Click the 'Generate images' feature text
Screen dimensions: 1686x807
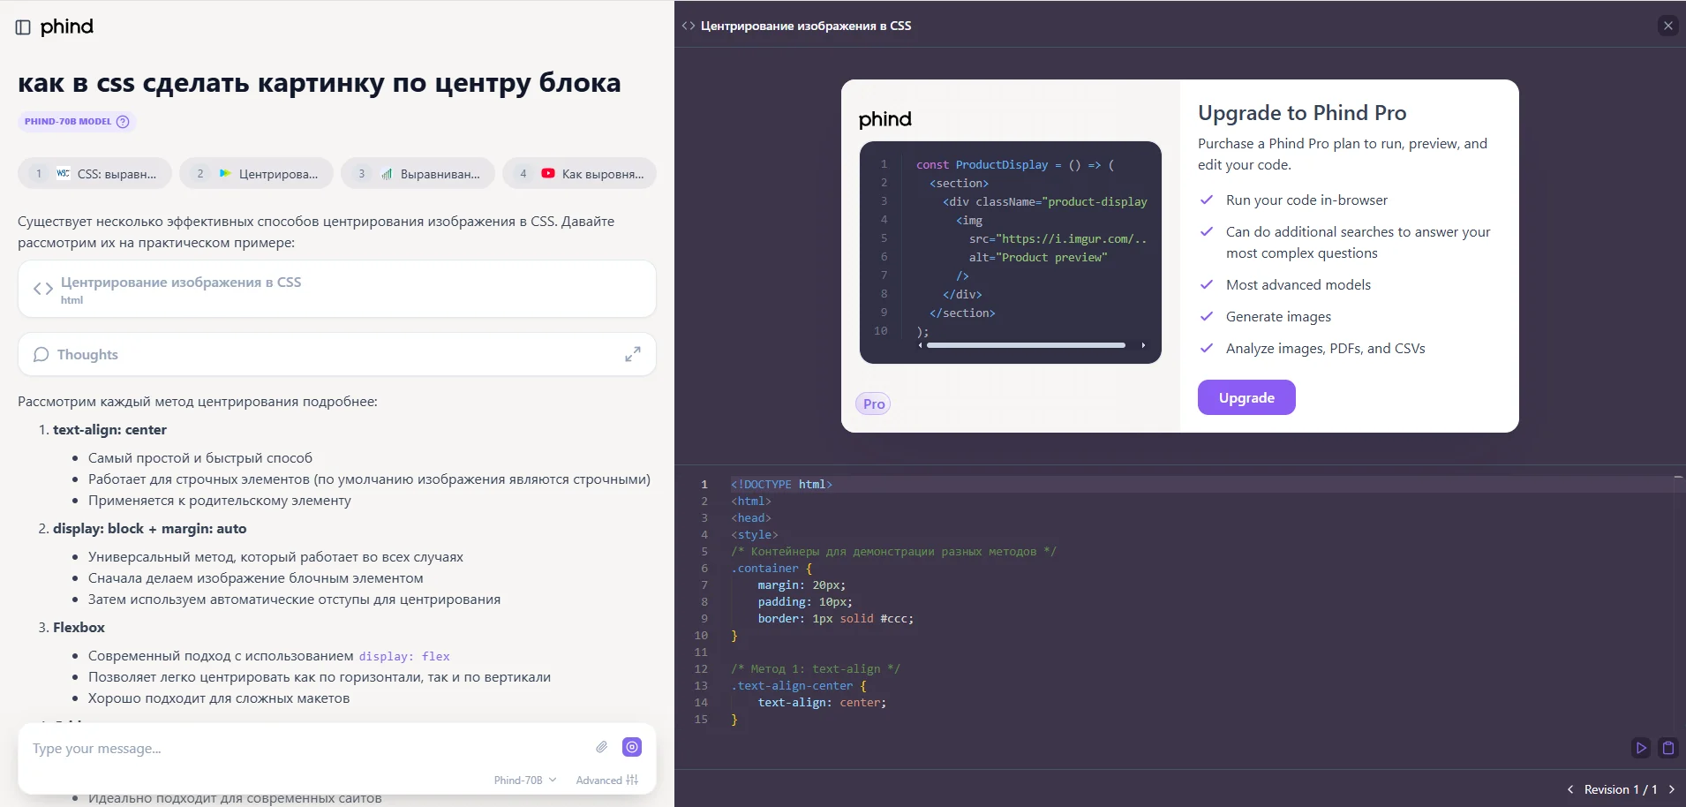point(1278,317)
